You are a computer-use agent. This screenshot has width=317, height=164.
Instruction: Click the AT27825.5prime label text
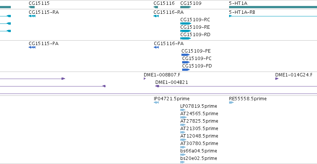click(x=199, y=121)
